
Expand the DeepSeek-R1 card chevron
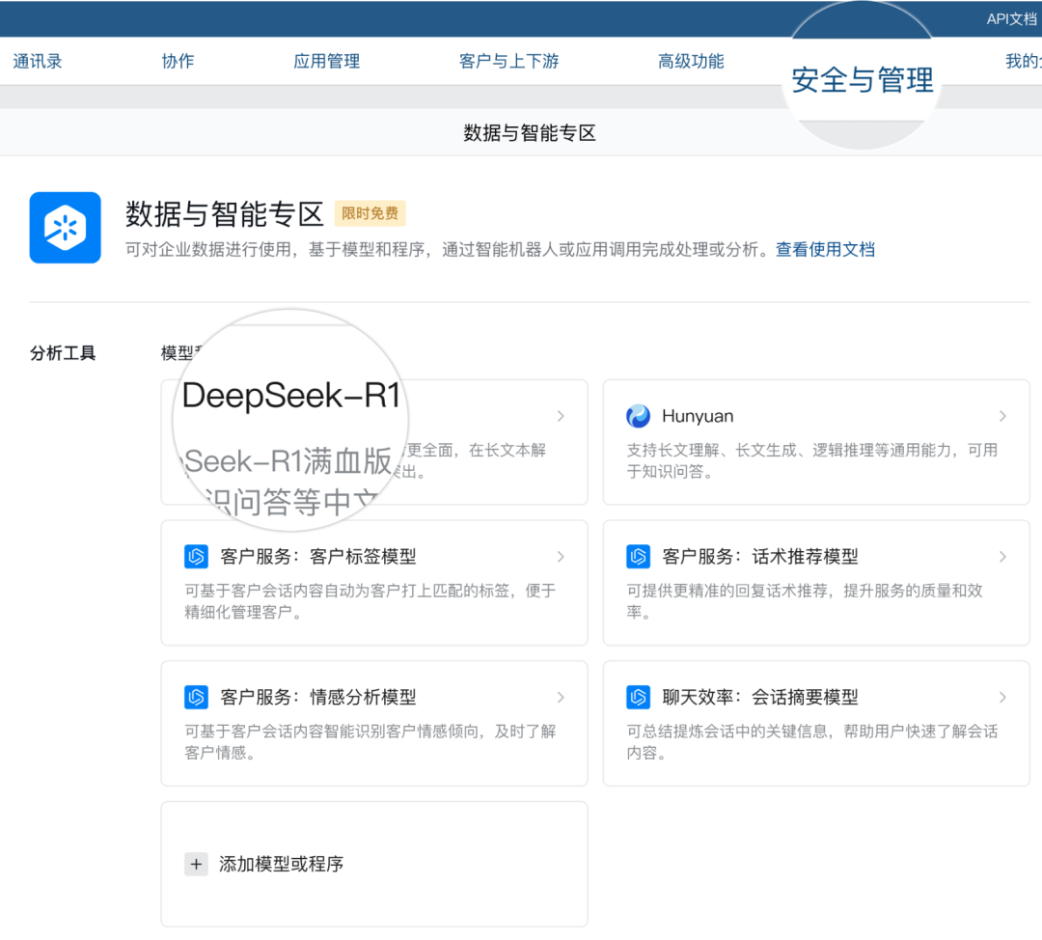561,416
